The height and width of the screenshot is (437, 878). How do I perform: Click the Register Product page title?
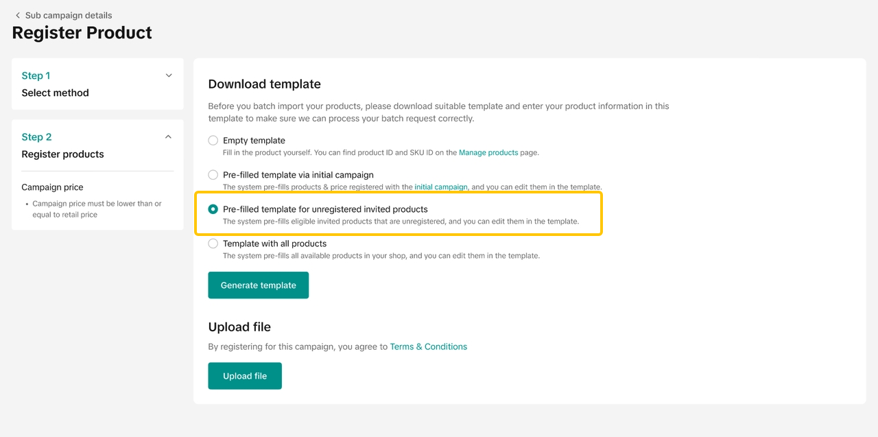[x=82, y=32]
